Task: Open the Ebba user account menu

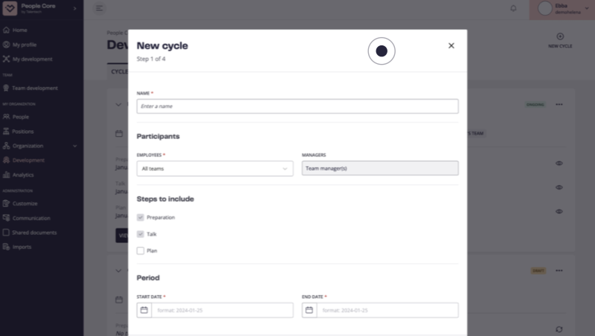Action: (562, 9)
